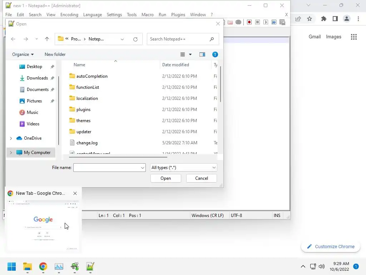Show hidden system tray icons
The width and height of the screenshot is (366, 275).
(303, 266)
